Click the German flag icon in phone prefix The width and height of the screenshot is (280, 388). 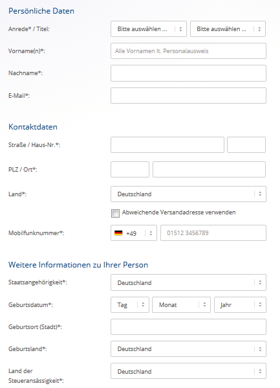[x=118, y=233]
